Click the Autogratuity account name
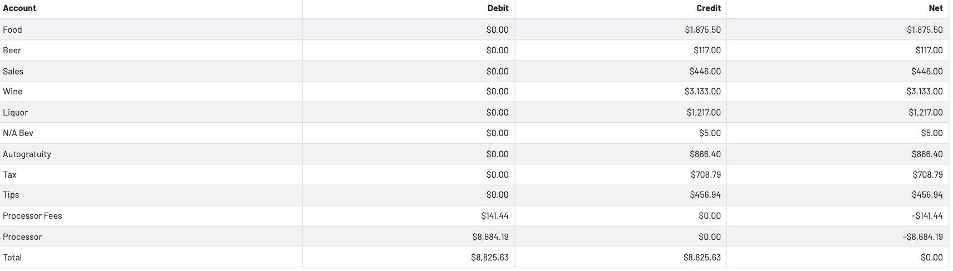 [x=27, y=154]
